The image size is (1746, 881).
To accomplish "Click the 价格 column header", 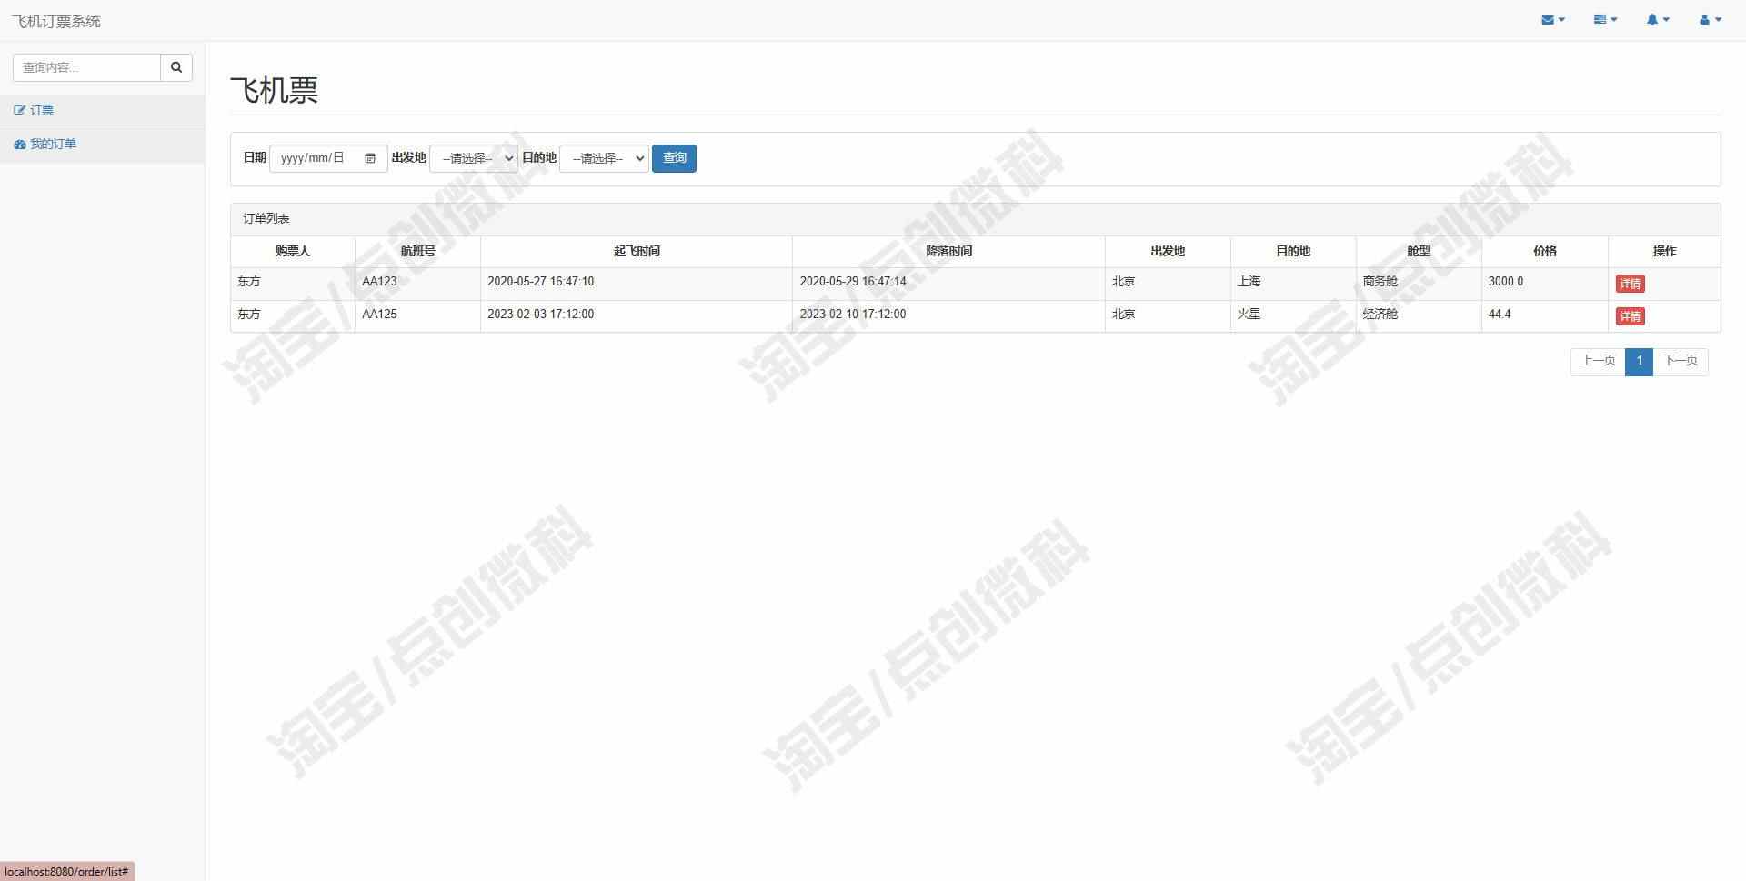I will [1545, 251].
